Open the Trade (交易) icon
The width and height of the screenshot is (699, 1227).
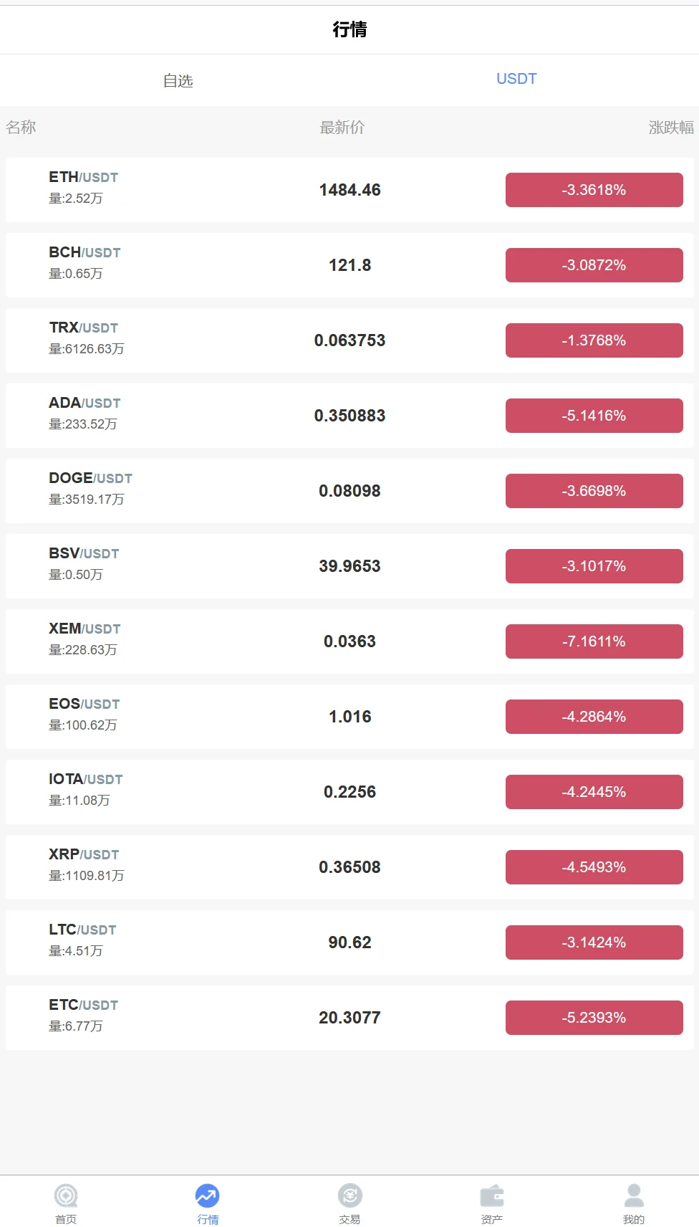coord(349,1195)
